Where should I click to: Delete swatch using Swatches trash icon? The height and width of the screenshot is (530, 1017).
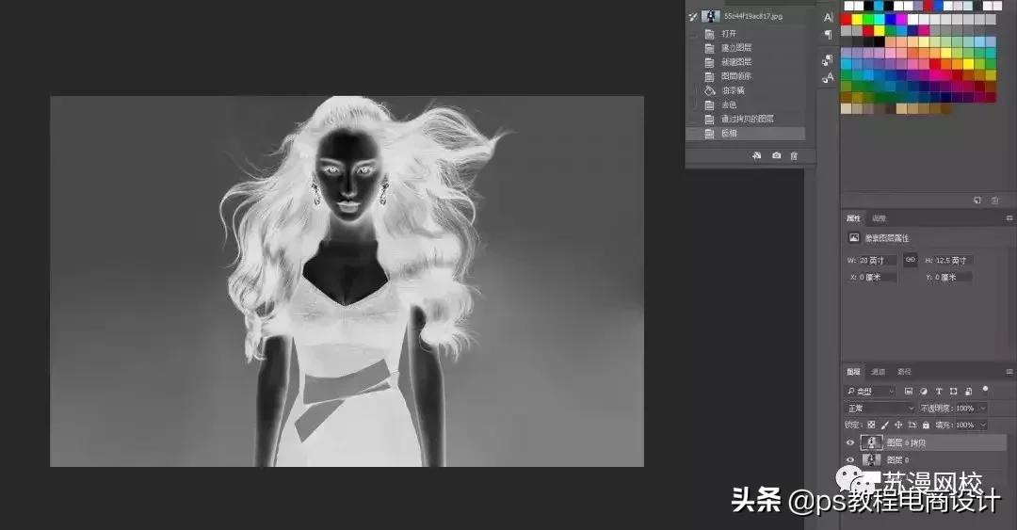(995, 201)
